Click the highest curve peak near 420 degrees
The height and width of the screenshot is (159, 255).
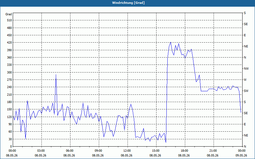tap(171, 42)
